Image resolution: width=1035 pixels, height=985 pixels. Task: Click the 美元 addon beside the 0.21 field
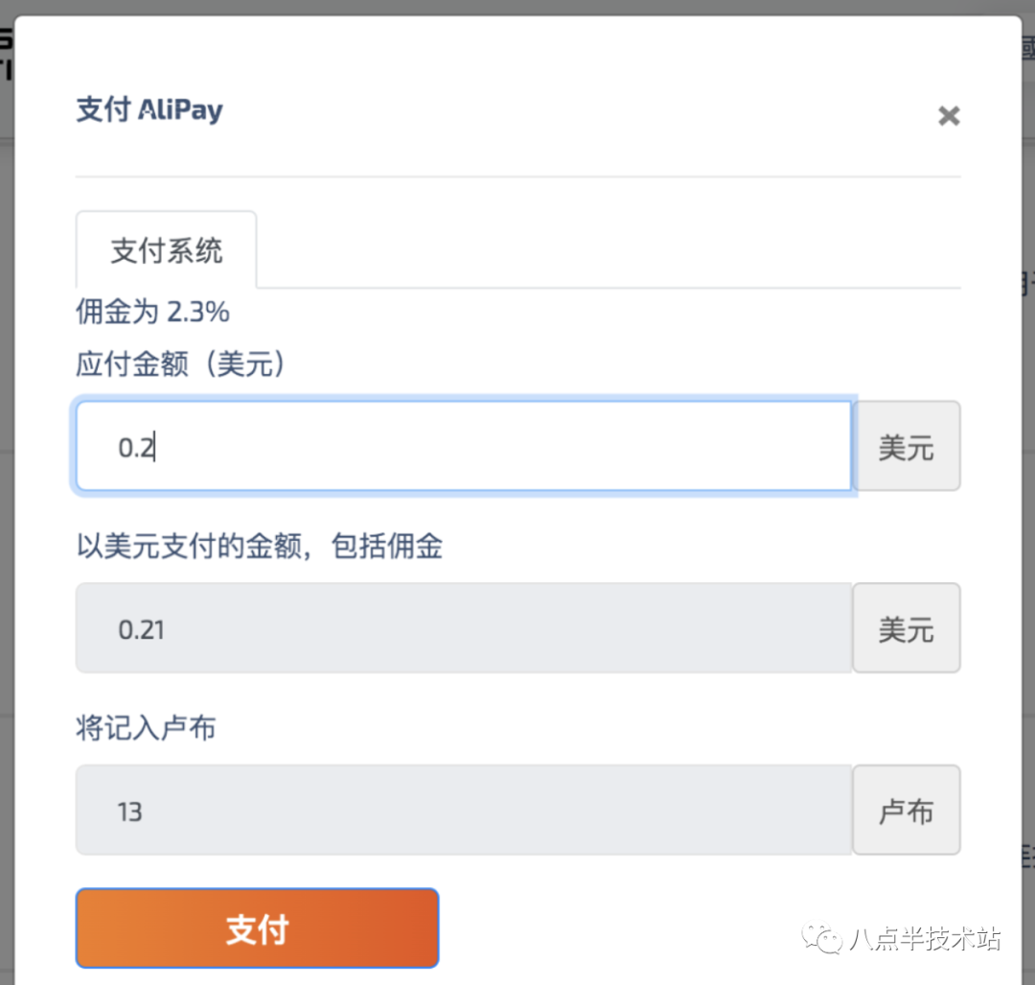(x=906, y=629)
